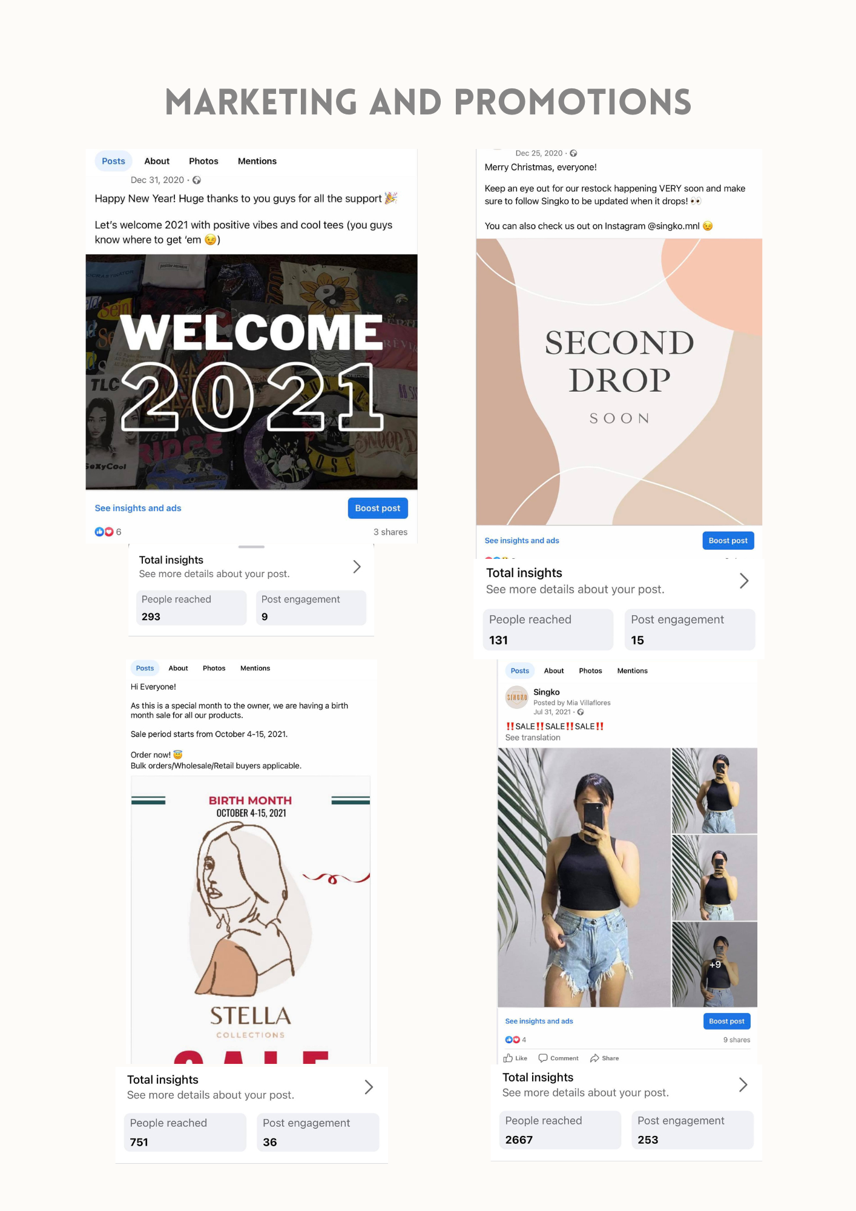
Task: Open Total insights arrow for 751 reached post
Action: [x=369, y=1087]
